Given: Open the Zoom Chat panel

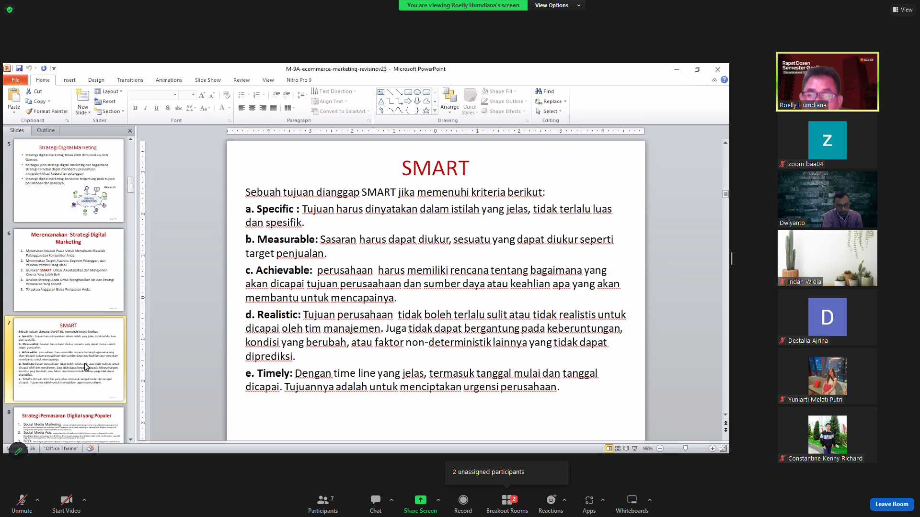Looking at the screenshot, I should (x=376, y=504).
